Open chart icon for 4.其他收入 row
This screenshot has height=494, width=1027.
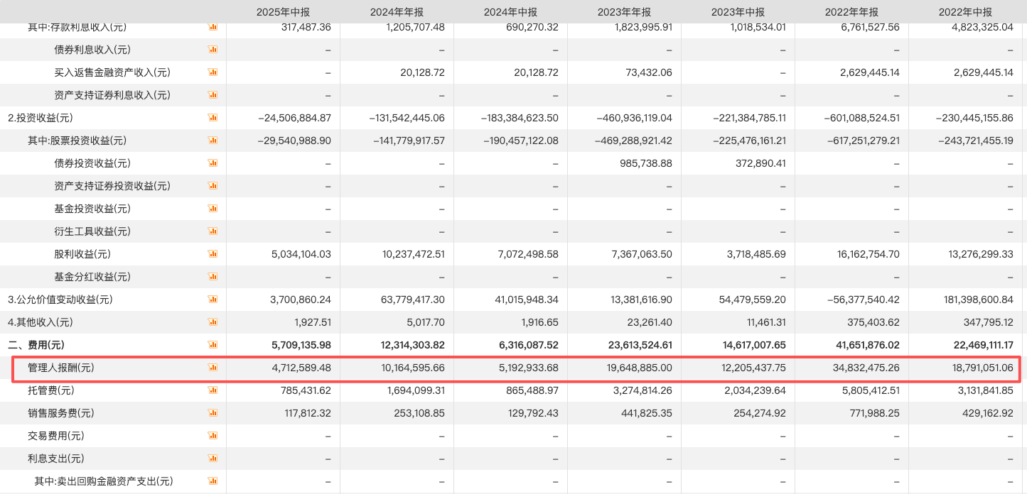pos(213,322)
